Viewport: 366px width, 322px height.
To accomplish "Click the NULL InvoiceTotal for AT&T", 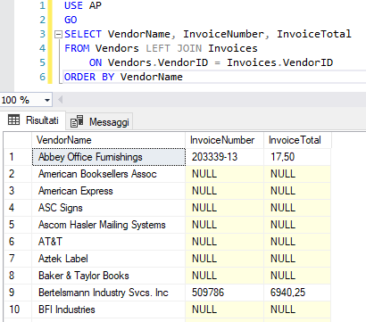I will coord(297,242).
